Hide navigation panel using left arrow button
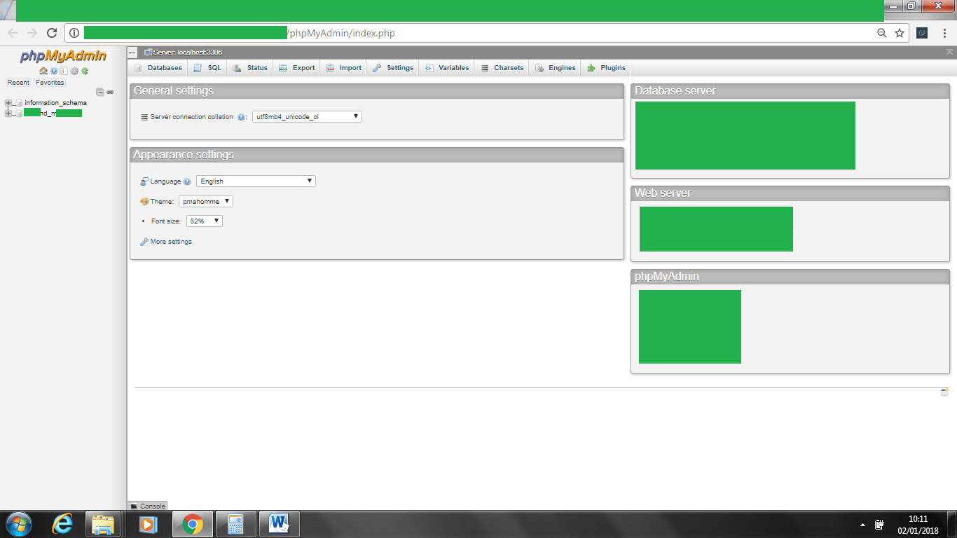 tap(132, 53)
